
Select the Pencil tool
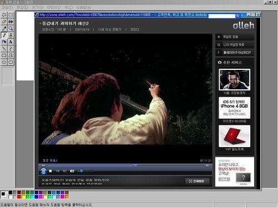4,35
